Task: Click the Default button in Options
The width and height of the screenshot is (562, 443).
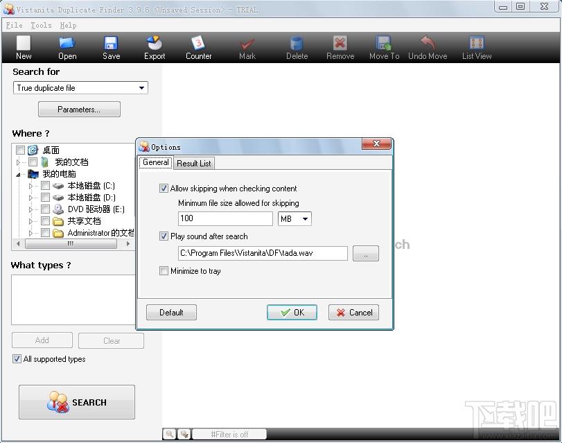Action: [x=171, y=313]
